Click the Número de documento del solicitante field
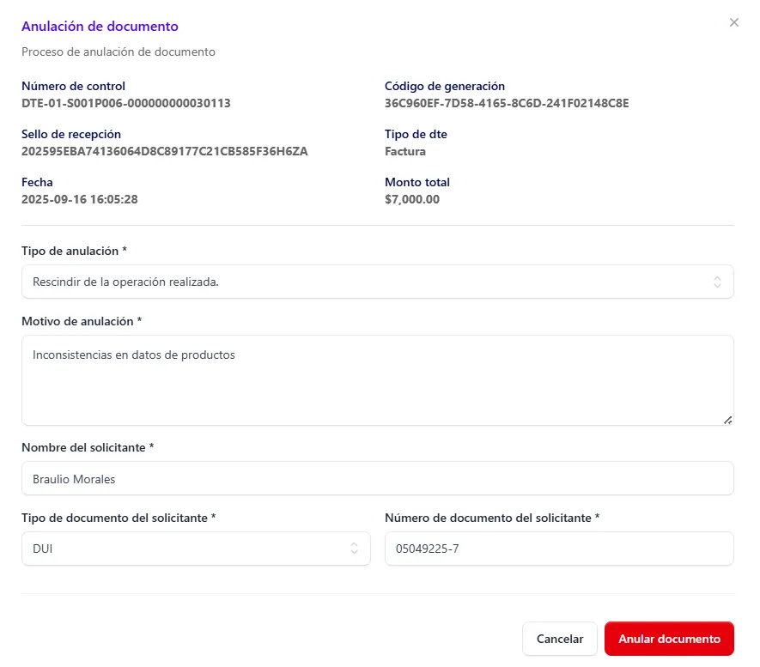Viewport: 760px width, 667px height. point(559,549)
